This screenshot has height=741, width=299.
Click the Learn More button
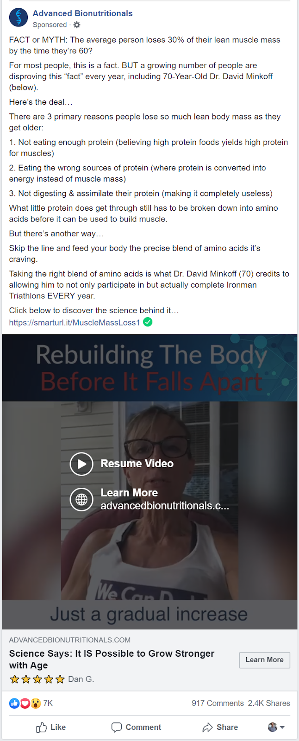(265, 660)
